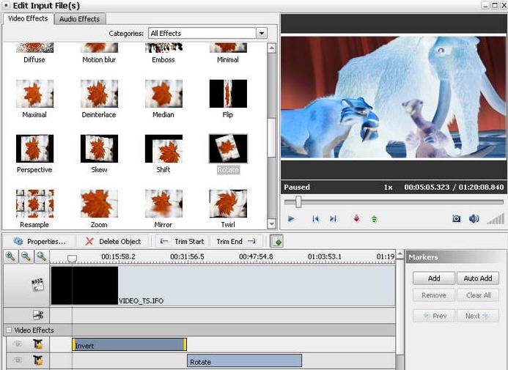Click the green marker icon beside Trim End
The height and width of the screenshot is (370, 508).
click(276, 241)
